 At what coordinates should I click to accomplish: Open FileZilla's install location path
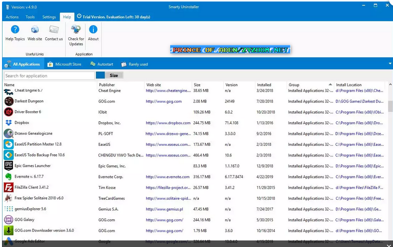pos(359,188)
